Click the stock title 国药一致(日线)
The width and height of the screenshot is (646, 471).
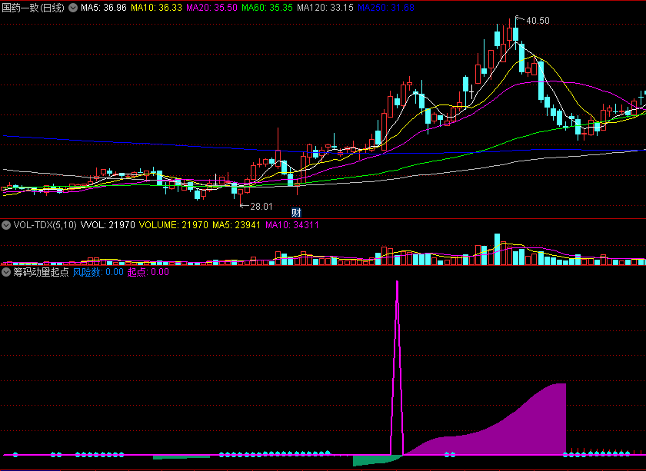pyautogui.click(x=33, y=8)
